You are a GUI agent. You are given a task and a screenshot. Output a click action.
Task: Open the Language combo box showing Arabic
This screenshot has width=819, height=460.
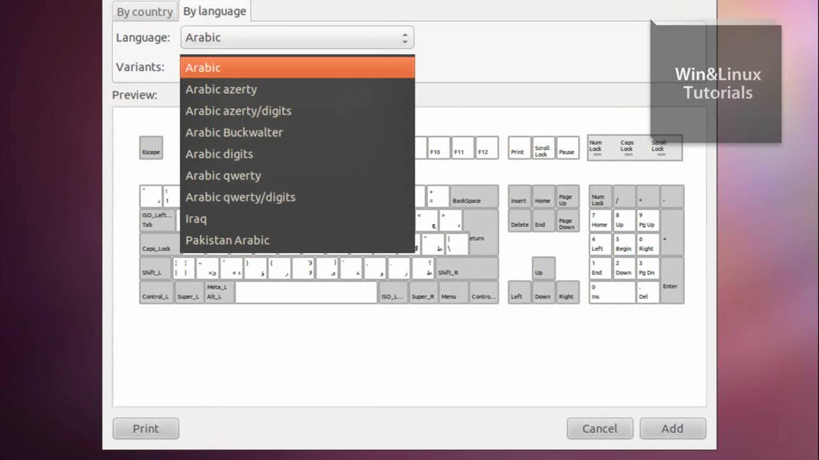[x=298, y=37]
